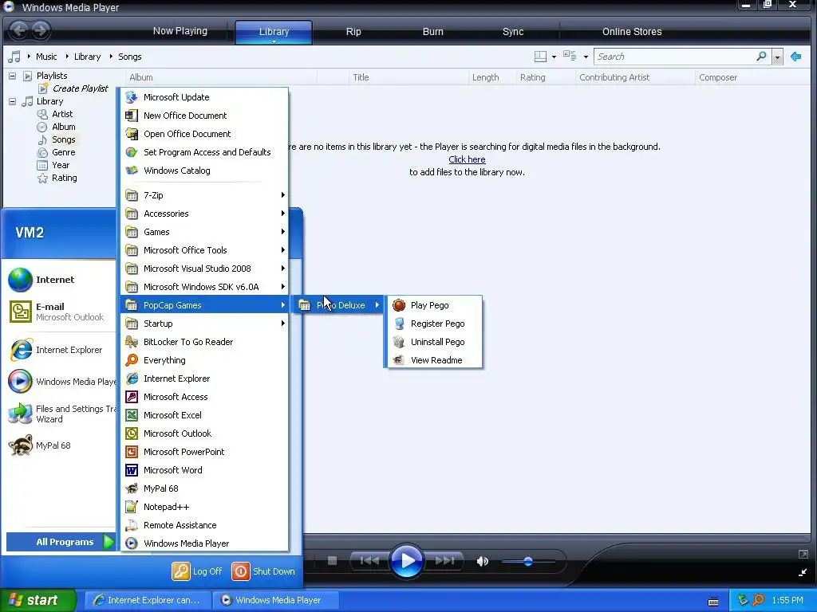
Task: Select Genre in the Library tree
Action: pos(64,152)
